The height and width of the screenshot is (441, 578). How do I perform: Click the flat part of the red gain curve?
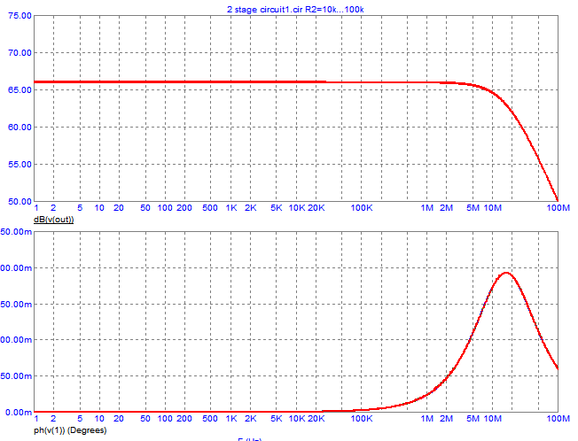pyautogui.click(x=236, y=81)
